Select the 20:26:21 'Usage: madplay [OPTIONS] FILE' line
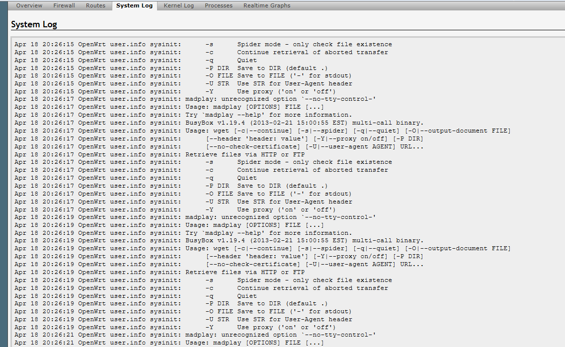565x347 pixels. (x=169, y=343)
